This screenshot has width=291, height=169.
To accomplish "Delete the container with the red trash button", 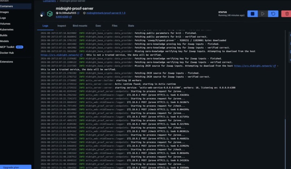I will point(287,14).
